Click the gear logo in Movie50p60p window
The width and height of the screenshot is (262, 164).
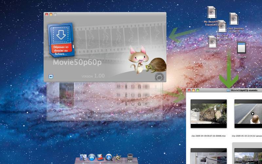[159, 77]
